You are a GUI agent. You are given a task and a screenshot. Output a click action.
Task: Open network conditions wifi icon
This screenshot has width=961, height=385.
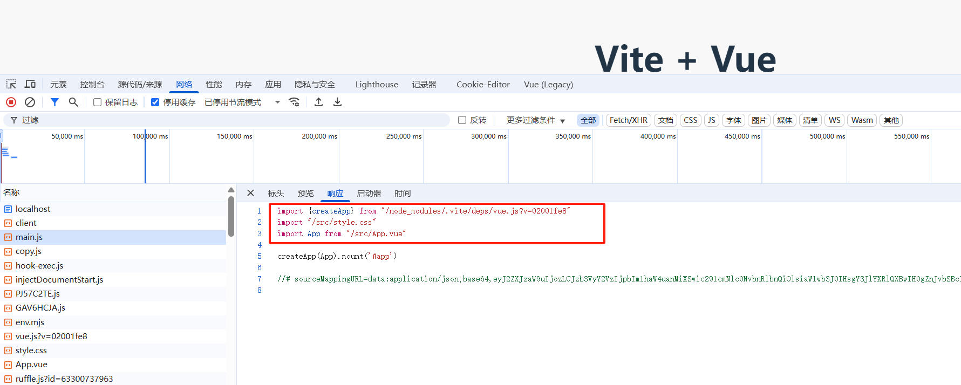[x=294, y=102]
